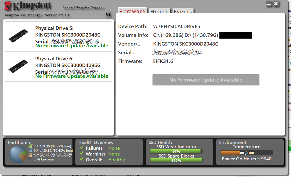Click the 0.7G Unknown partition entry
Screen dimensions: 291x177
pos(44,159)
